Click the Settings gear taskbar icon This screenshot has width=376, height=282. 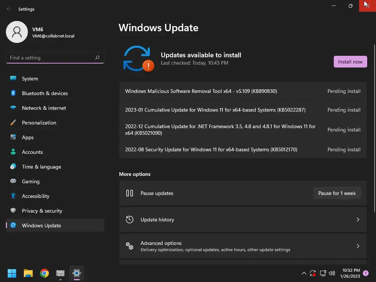click(77, 273)
